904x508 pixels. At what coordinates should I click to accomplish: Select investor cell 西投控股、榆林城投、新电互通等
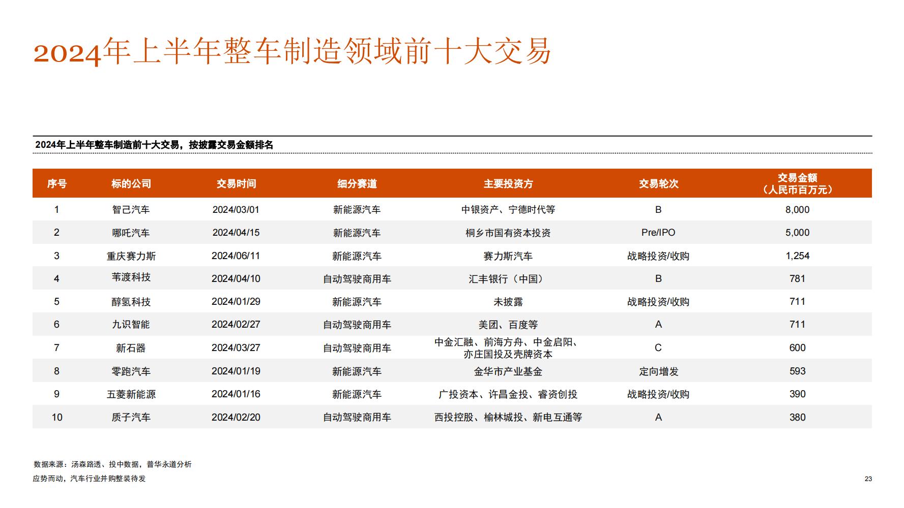(508, 417)
